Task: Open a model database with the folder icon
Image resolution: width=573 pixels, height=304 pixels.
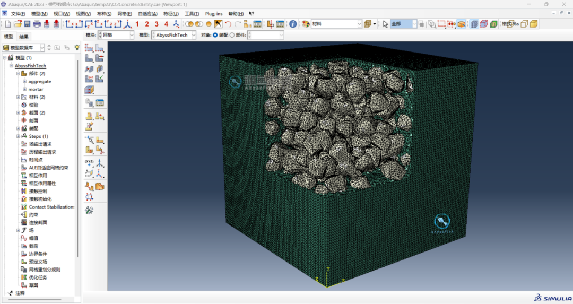Action: tap(18, 24)
